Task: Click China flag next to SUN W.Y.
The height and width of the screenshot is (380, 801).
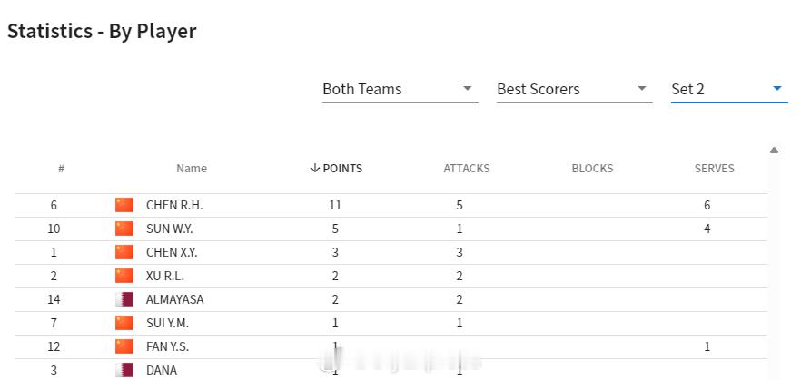Action: tap(124, 229)
